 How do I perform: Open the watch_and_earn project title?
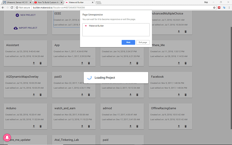pos(65,108)
